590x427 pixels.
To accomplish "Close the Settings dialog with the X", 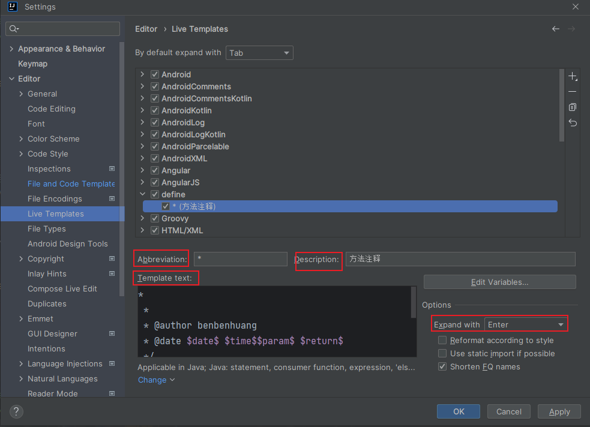I will click(576, 7).
